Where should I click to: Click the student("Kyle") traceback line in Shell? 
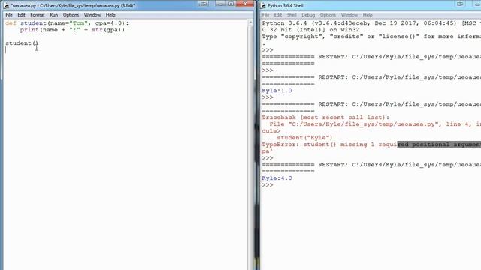pos(304,138)
